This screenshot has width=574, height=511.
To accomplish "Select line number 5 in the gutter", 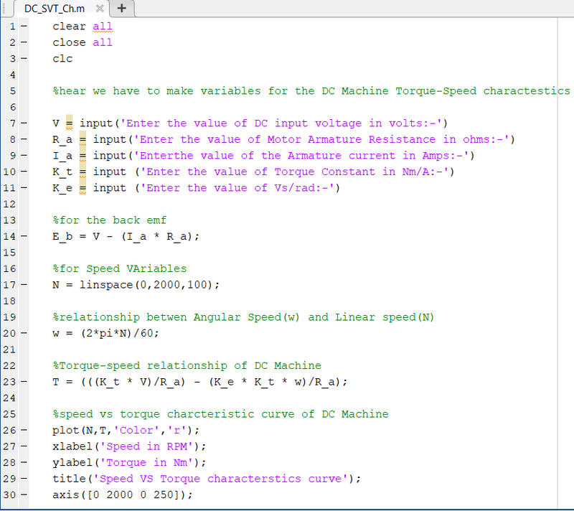I will click(x=13, y=91).
